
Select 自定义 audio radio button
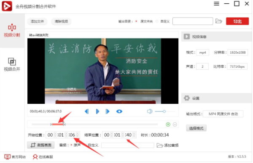tap(86, 145)
